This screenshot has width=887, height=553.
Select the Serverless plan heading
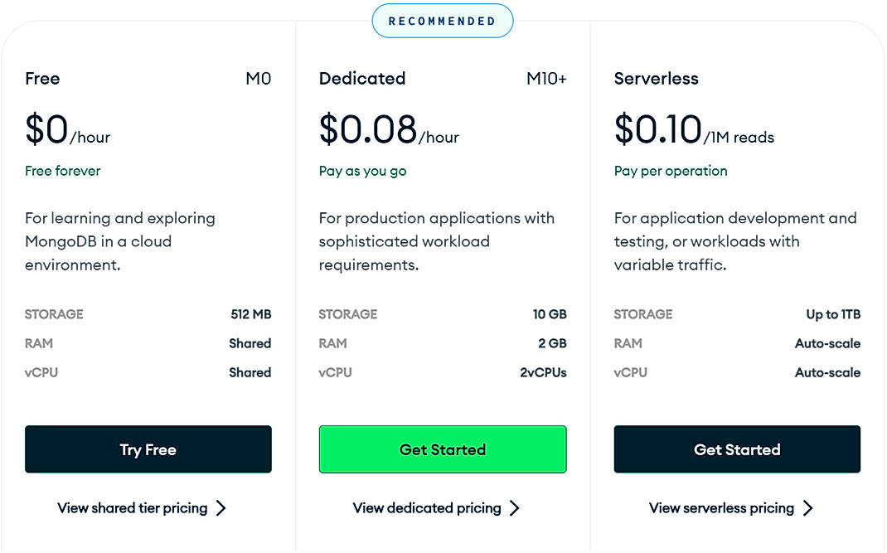[x=656, y=79]
